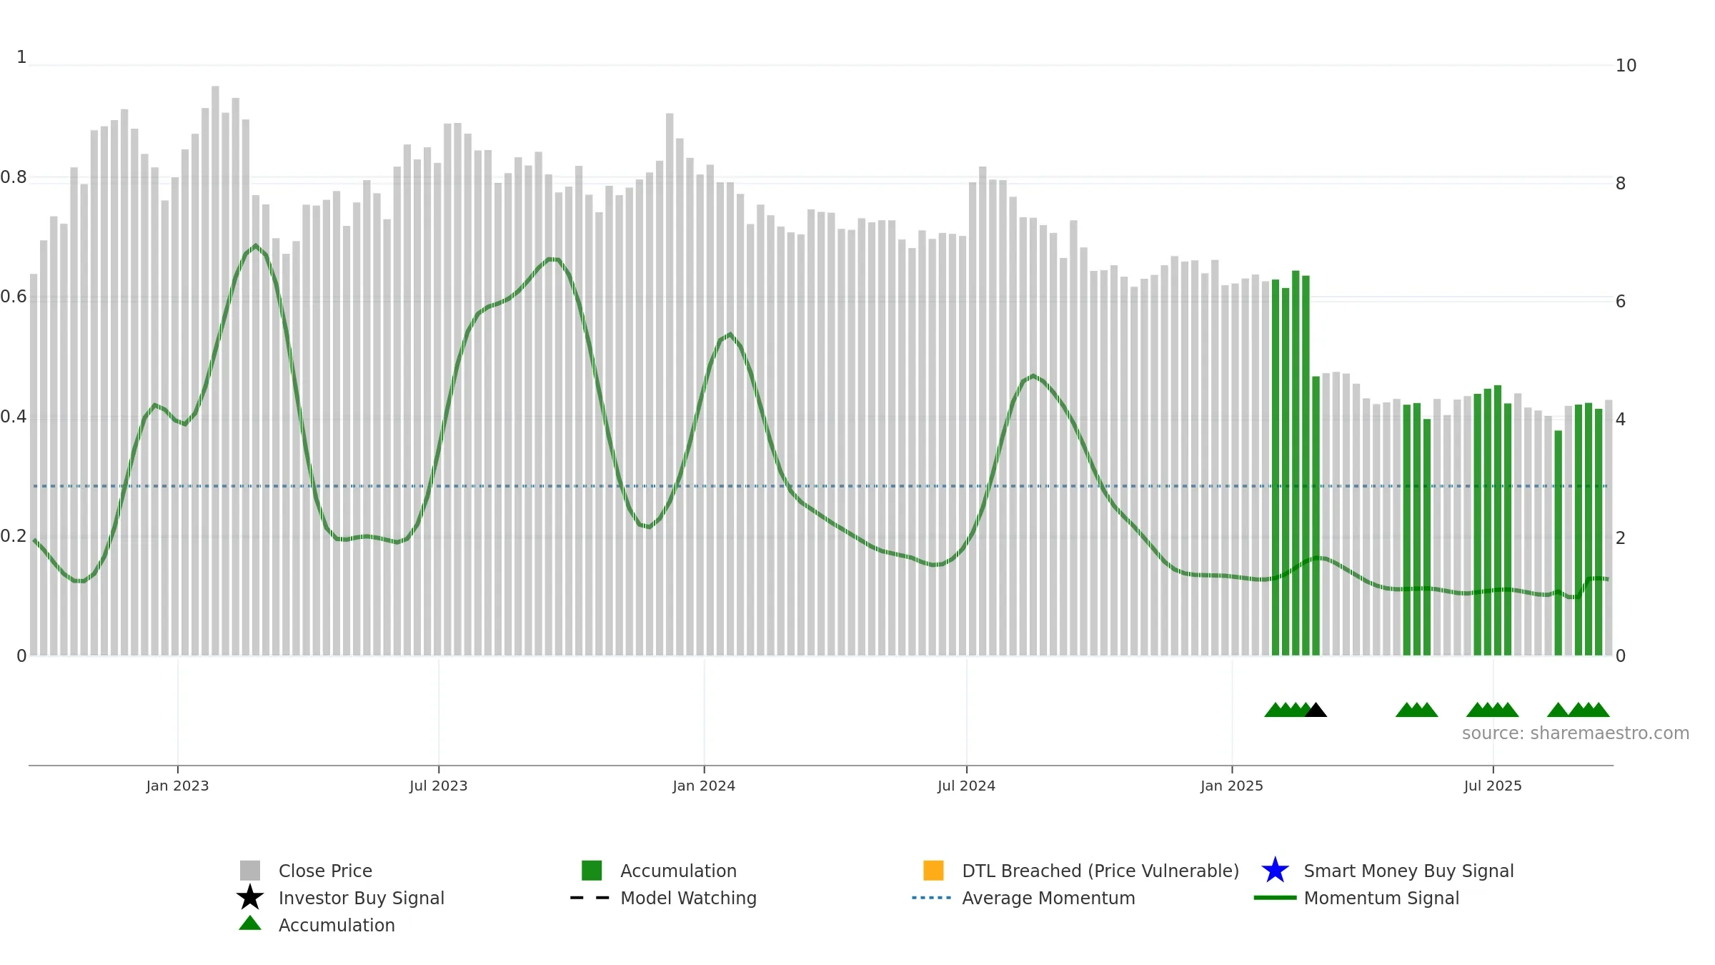Click the green Accumulation triangle legend icon
The width and height of the screenshot is (1715, 965).
(x=250, y=924)
